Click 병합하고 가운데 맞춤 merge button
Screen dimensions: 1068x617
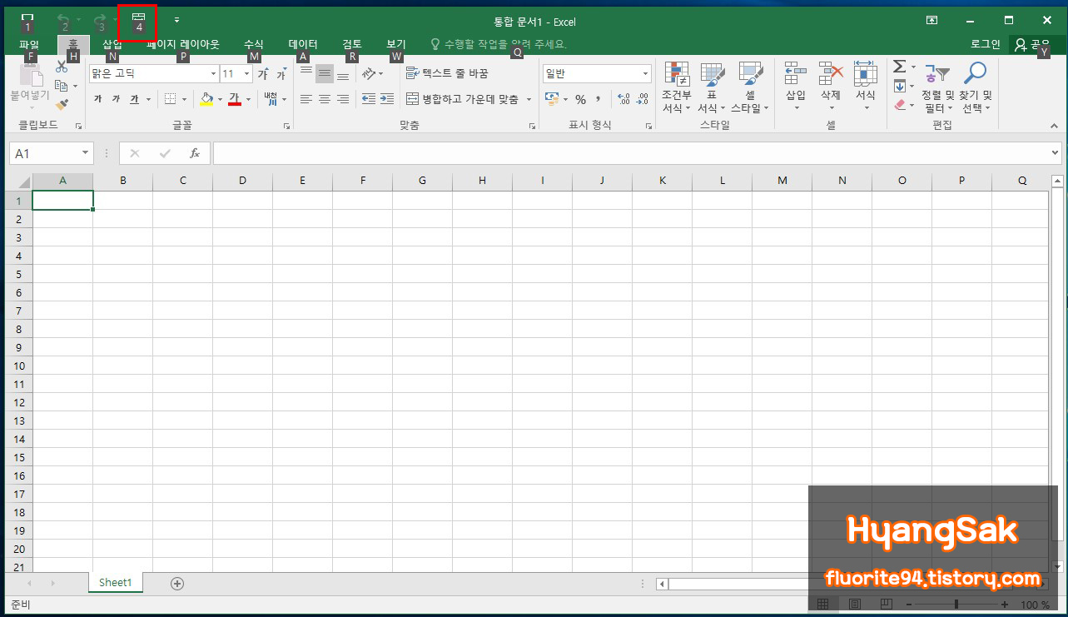point(462,99)
